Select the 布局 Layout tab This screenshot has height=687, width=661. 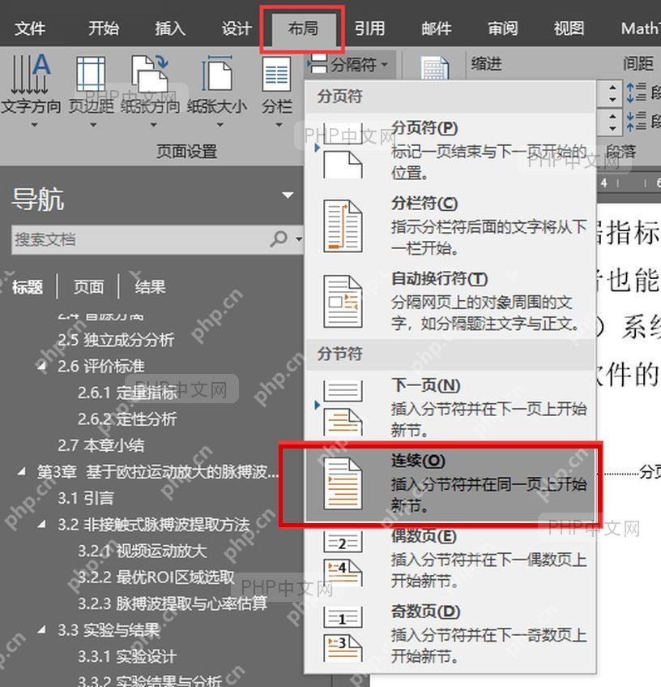coord(303,29)
